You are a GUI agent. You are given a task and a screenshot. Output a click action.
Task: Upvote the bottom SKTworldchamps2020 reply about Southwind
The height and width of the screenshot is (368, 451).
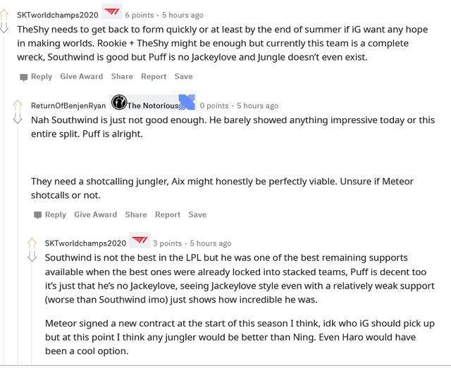(32, 243)
